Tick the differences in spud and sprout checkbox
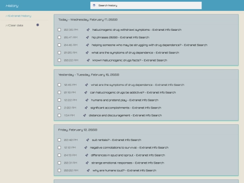Viewport: 244px width, 183px height. tap(59, 155)
